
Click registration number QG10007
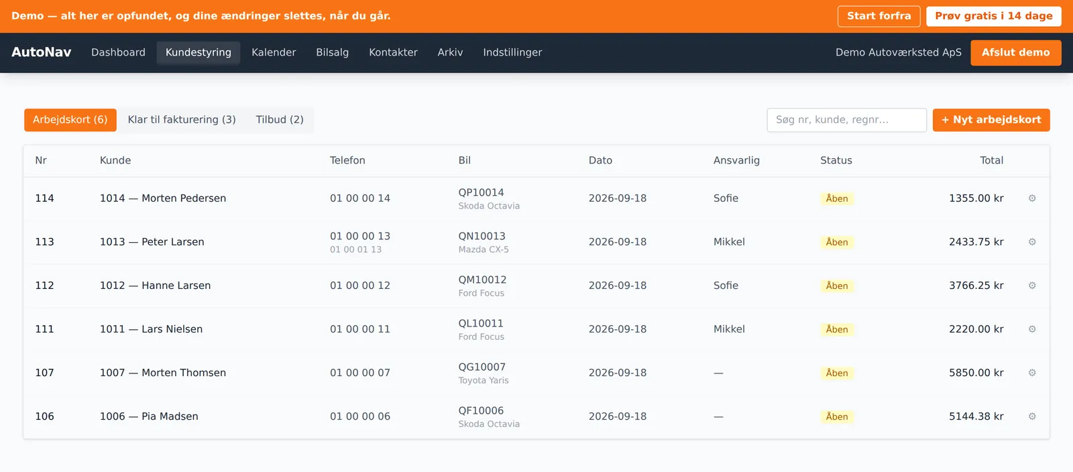coord(482,367)
